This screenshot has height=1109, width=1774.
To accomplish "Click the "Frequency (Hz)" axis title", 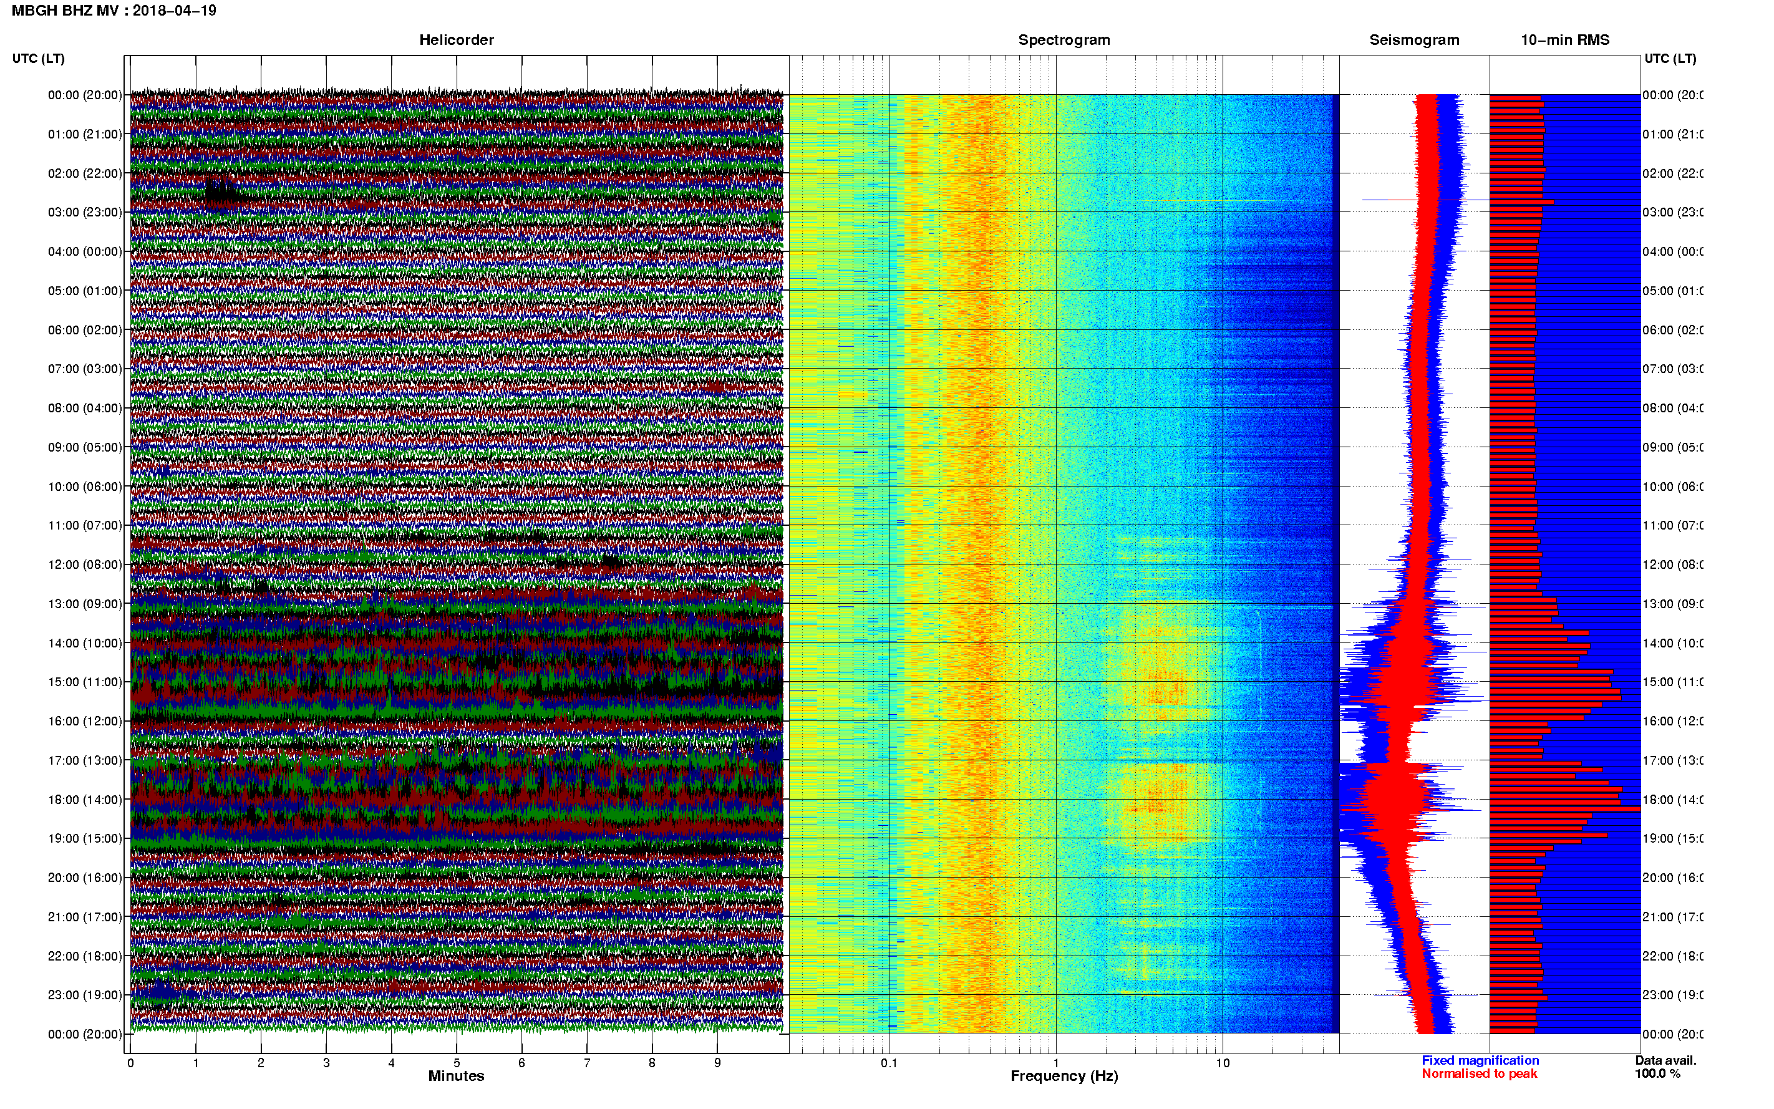I will [1064, 1076].
